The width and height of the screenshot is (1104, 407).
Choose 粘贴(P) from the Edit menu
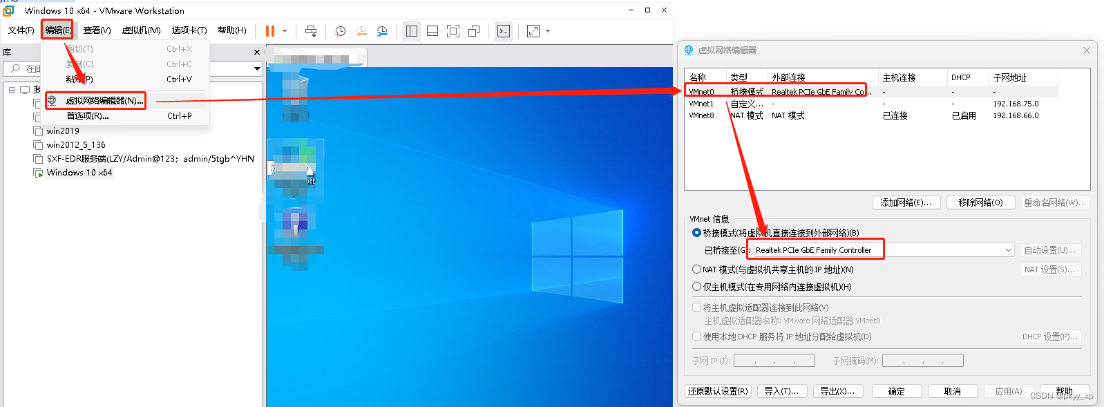[x=126, y=79]
